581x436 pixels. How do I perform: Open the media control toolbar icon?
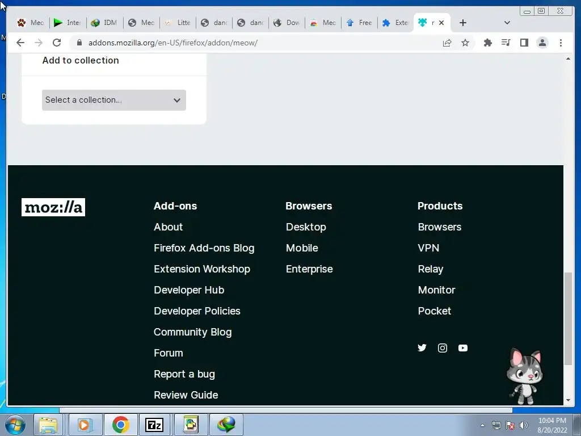pyautogui.click(x=506, y=43)
